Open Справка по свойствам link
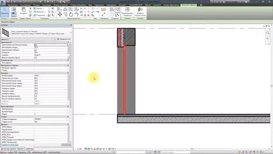Image resolution: width=273 pixels, height=154 pixels. pos(10,145)
